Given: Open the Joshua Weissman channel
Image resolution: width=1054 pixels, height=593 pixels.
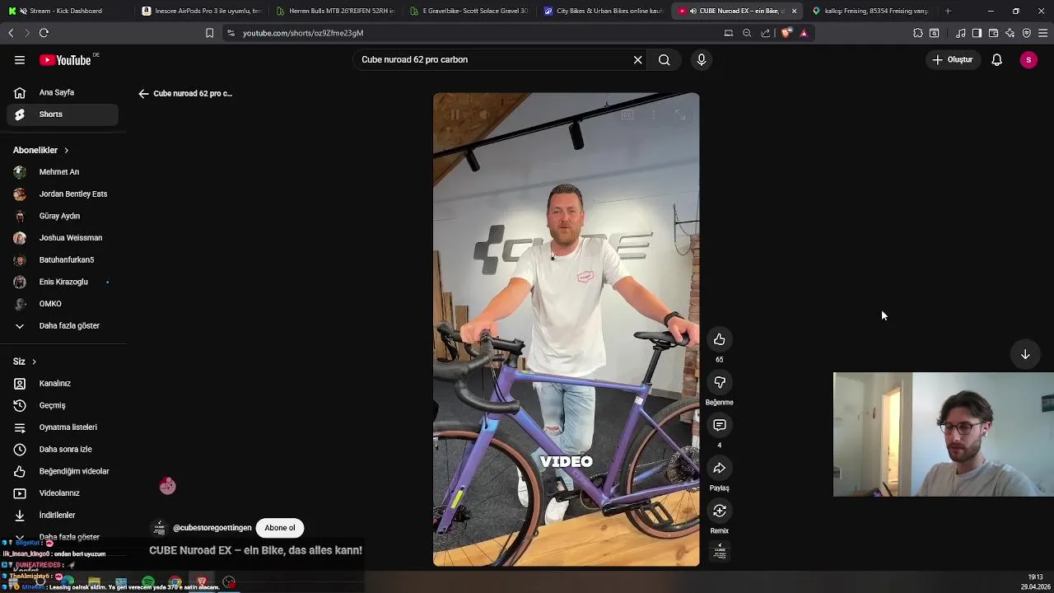Looking at the screenshot, I should click(63, 238).
